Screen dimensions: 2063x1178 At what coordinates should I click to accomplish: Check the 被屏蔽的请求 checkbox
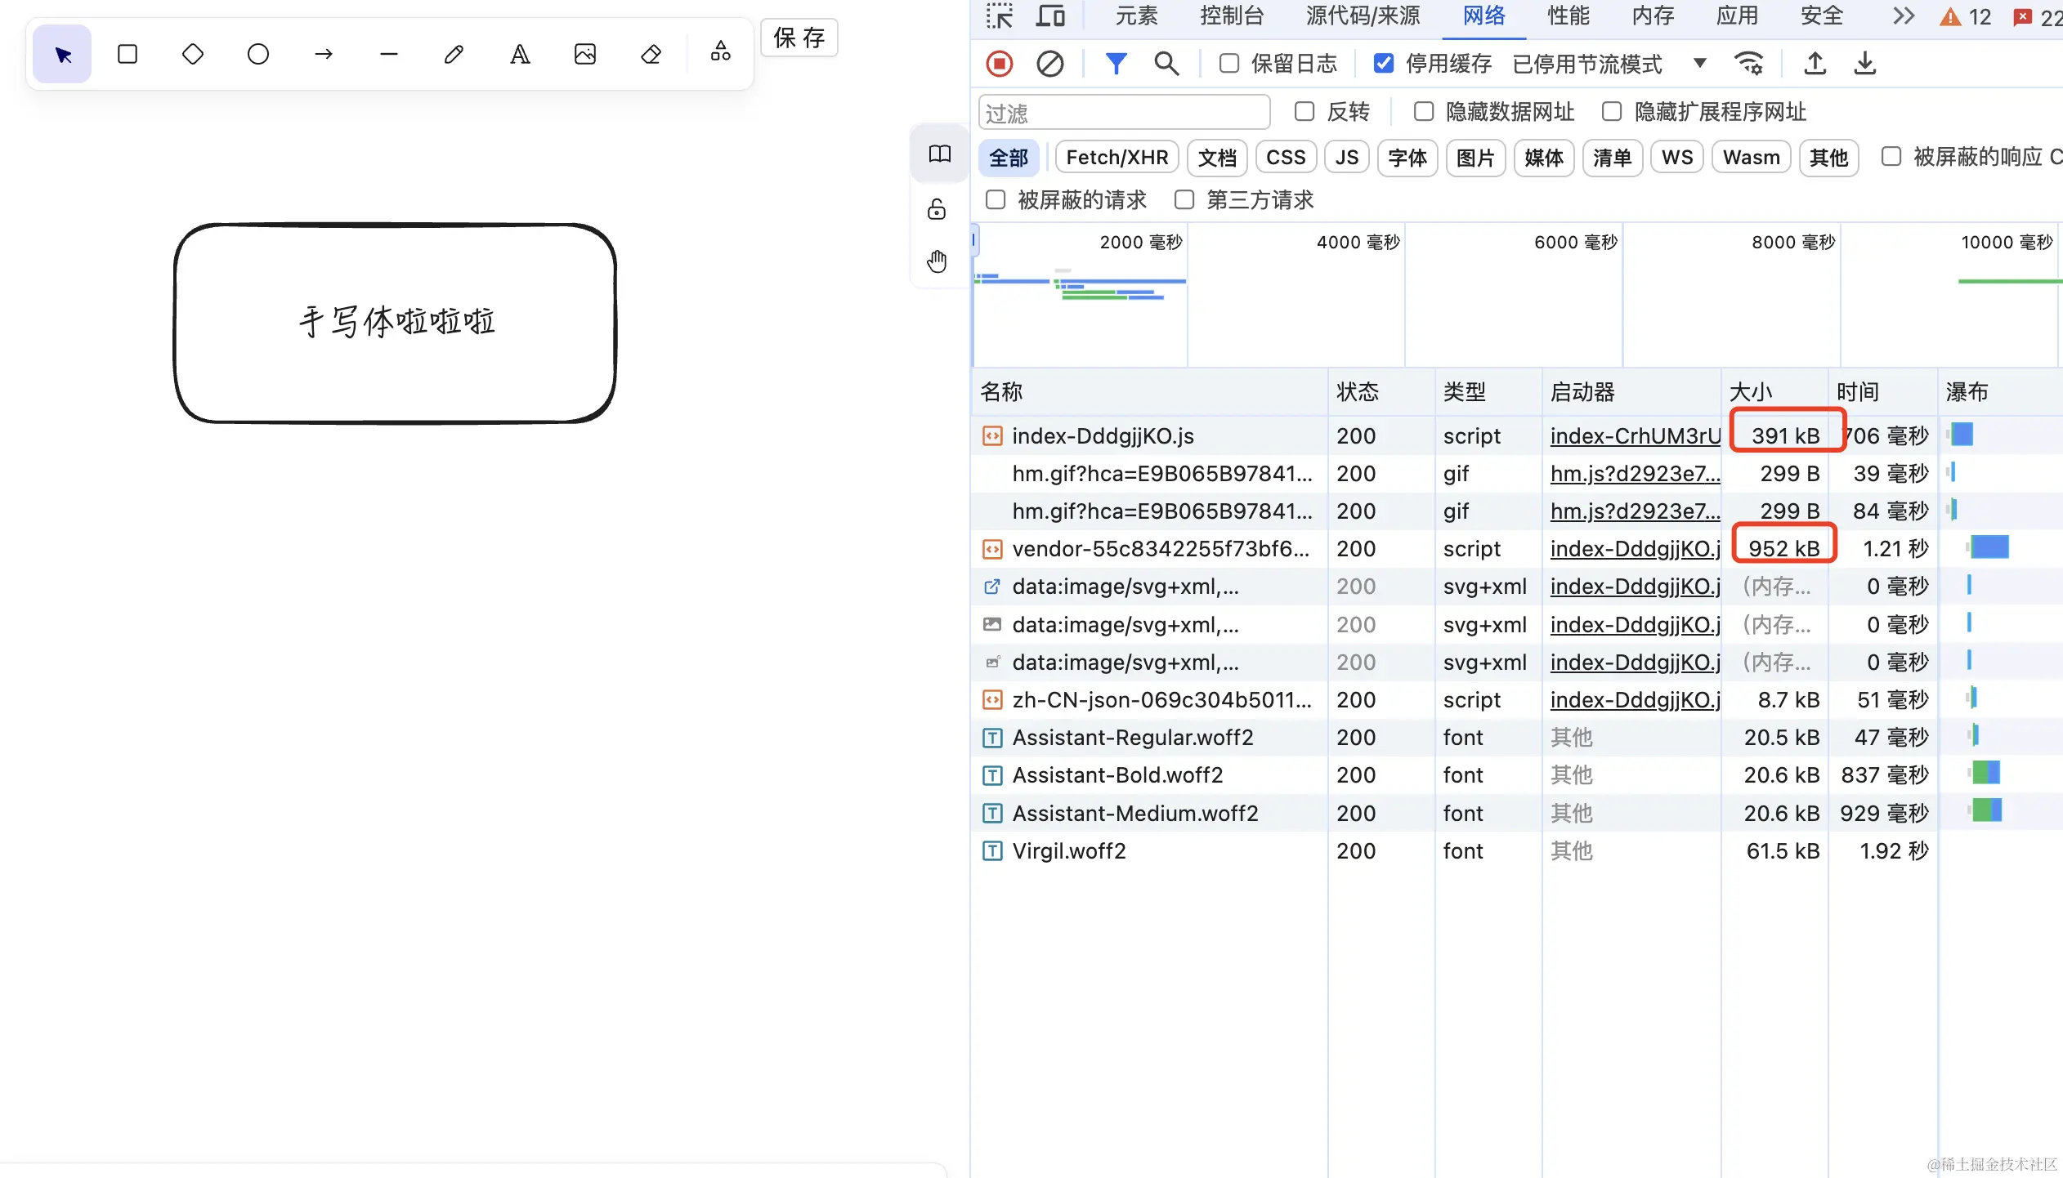click(996, 200)
